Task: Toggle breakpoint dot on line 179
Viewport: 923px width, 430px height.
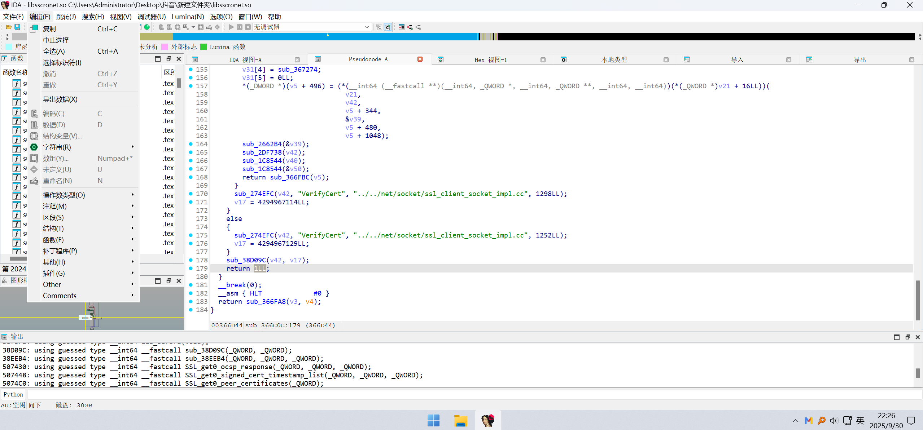Action: (x=191, y=268)
